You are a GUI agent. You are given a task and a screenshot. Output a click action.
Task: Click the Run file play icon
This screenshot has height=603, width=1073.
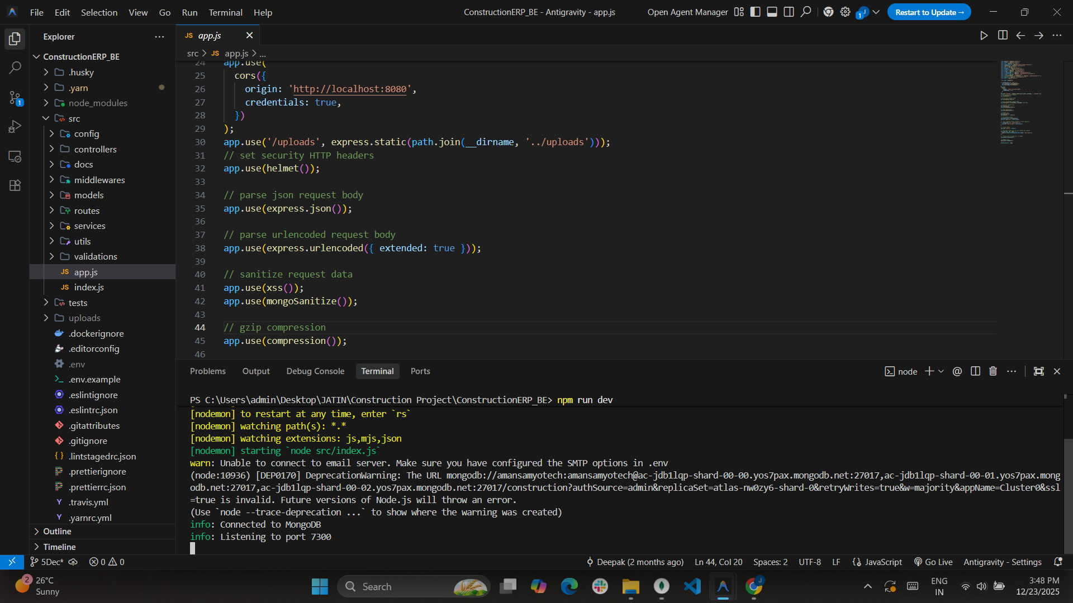[984, 36]
